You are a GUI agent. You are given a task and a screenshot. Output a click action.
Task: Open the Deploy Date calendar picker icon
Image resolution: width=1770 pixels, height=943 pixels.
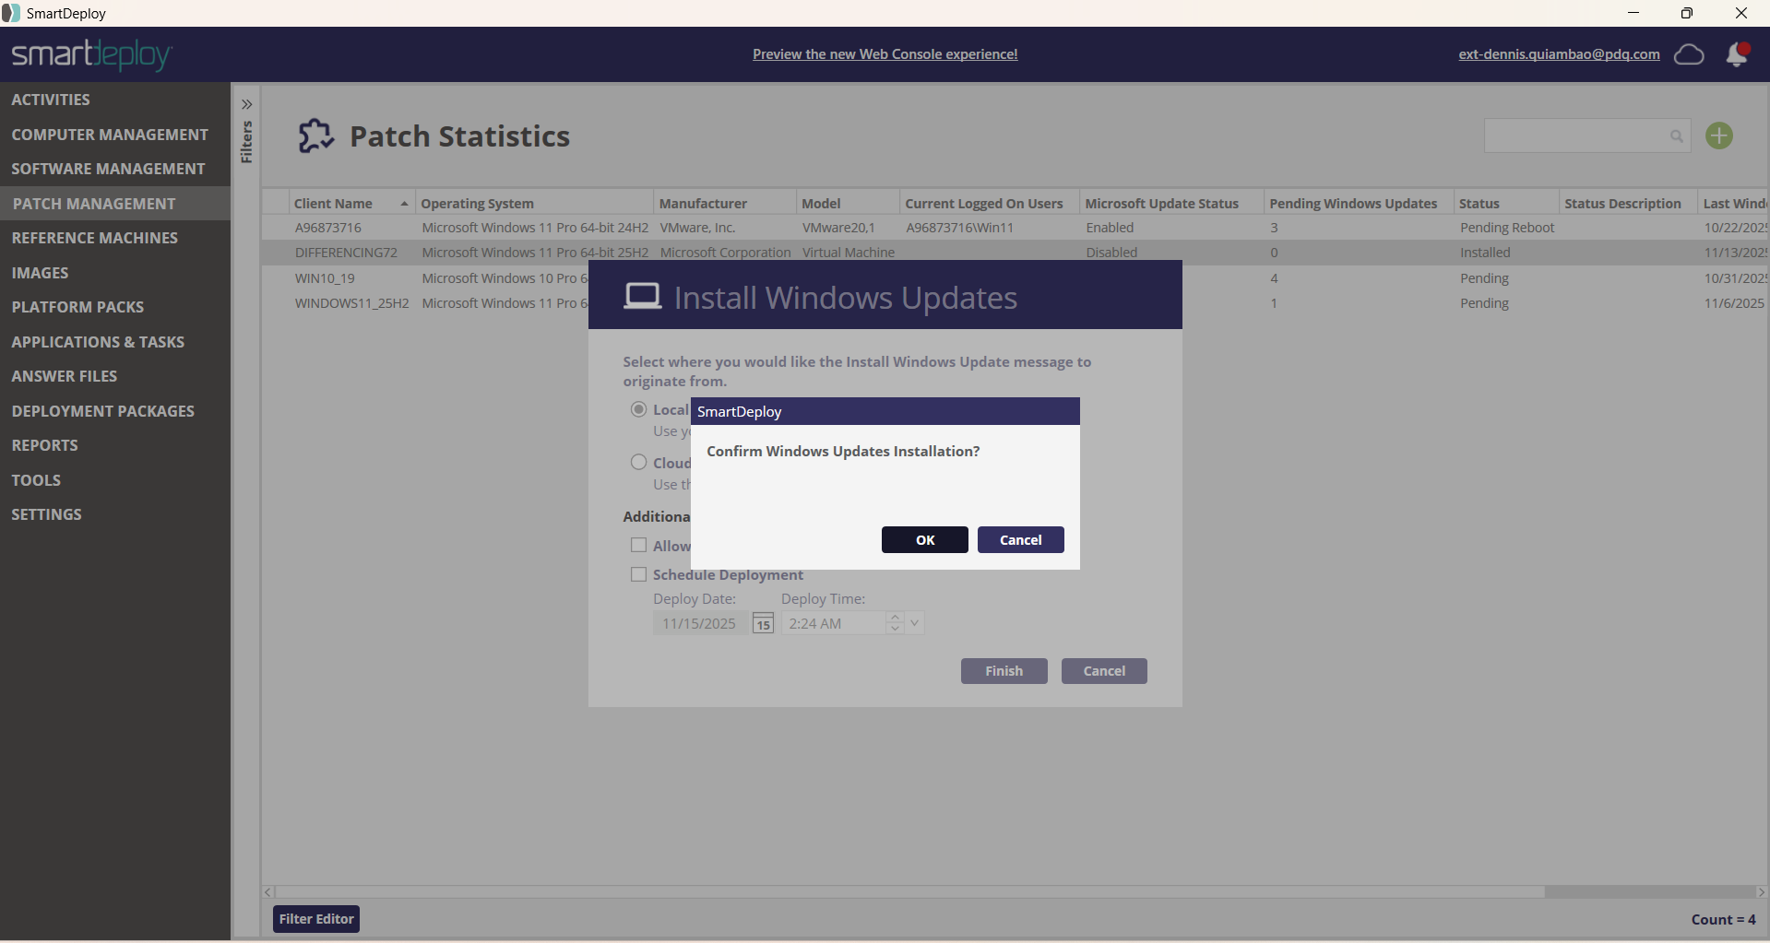coord(763,624)
